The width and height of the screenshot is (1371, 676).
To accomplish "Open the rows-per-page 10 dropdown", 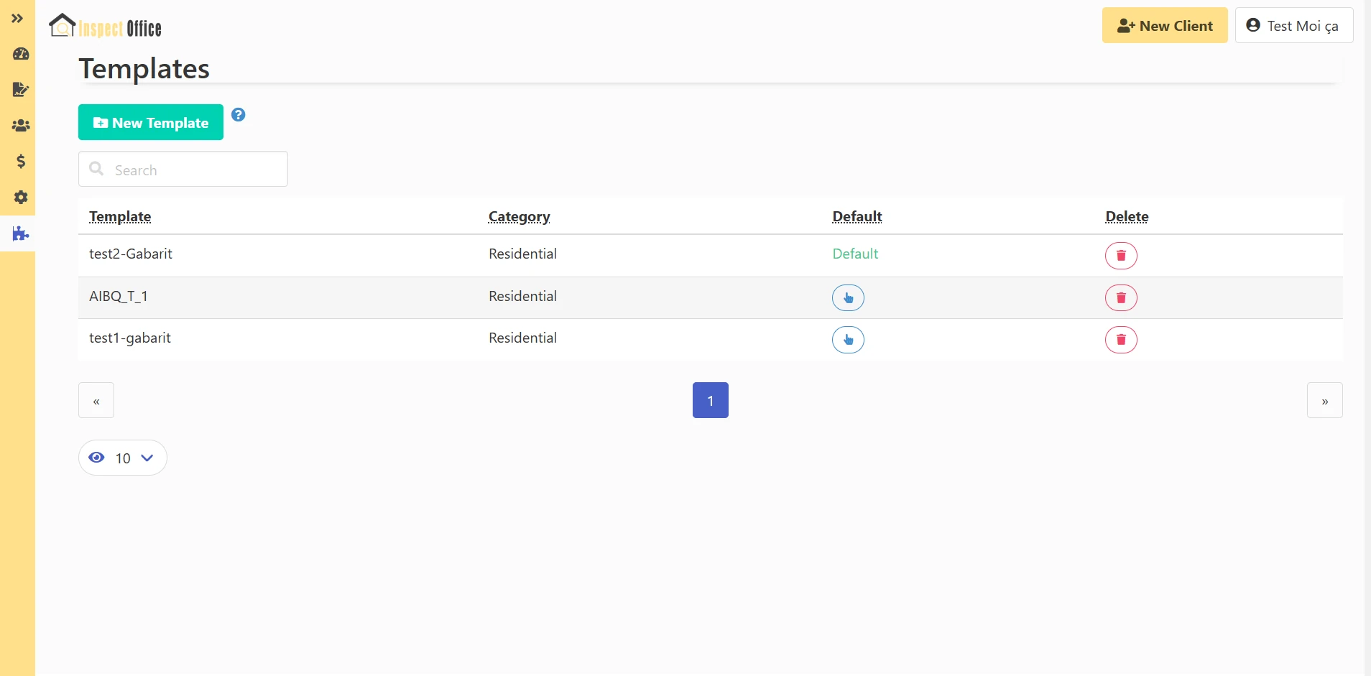I will click(123, 458).
